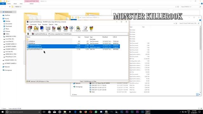Open Pictures in Explorer sidebar
This screenshot has width=203, height=114.
coord(8,31)
